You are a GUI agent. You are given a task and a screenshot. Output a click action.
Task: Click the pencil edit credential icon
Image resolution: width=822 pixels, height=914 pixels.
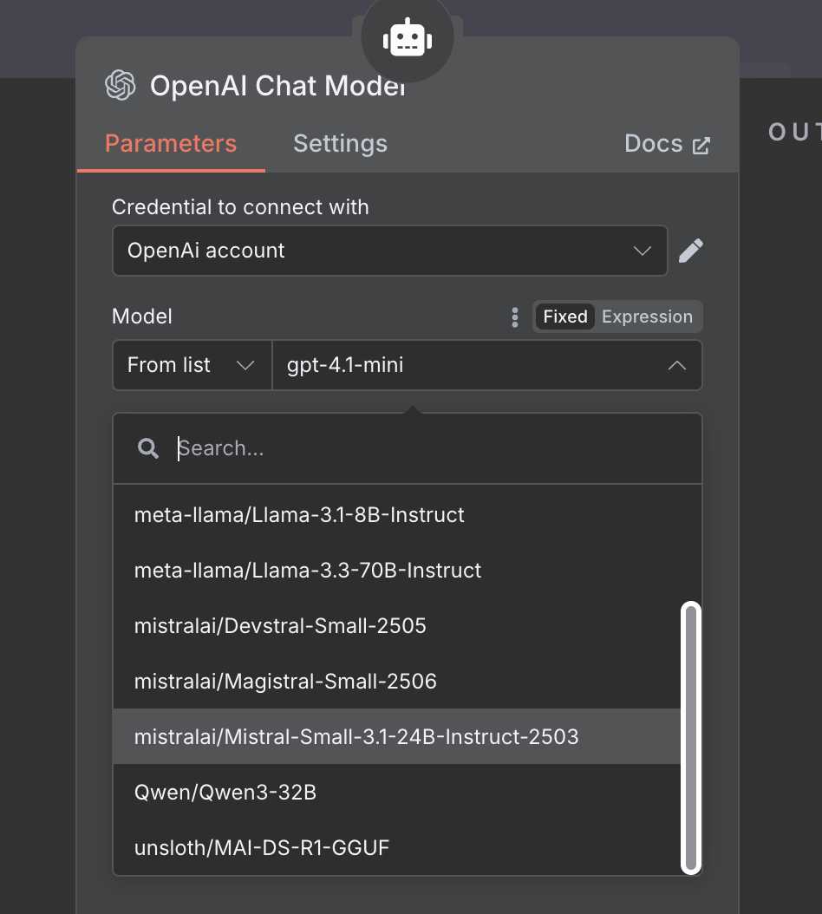point(690,251)
